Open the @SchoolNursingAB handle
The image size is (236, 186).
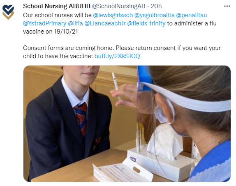[118, 6]
